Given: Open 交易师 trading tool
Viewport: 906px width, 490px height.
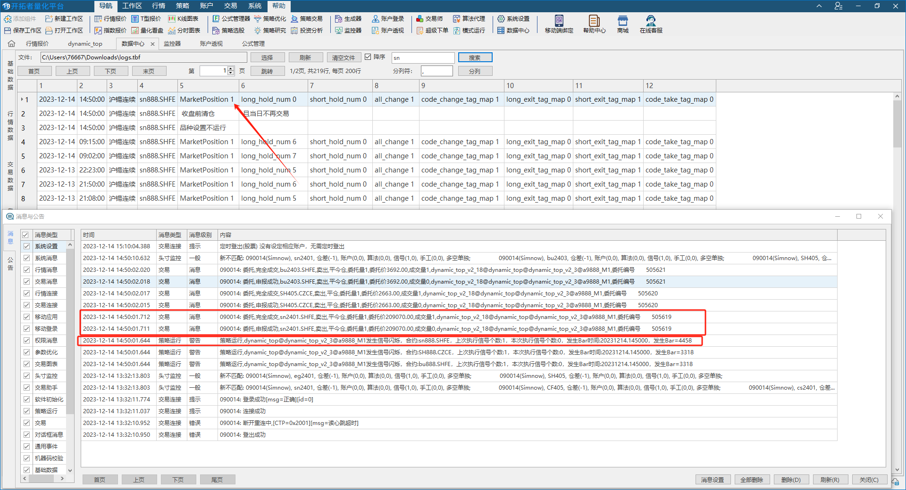Looking at the screenshot, I should [429, 19].
